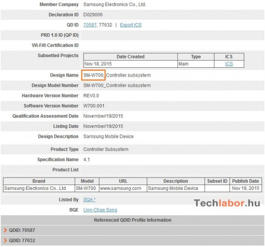Click the Design Description value

coord(108,136)
